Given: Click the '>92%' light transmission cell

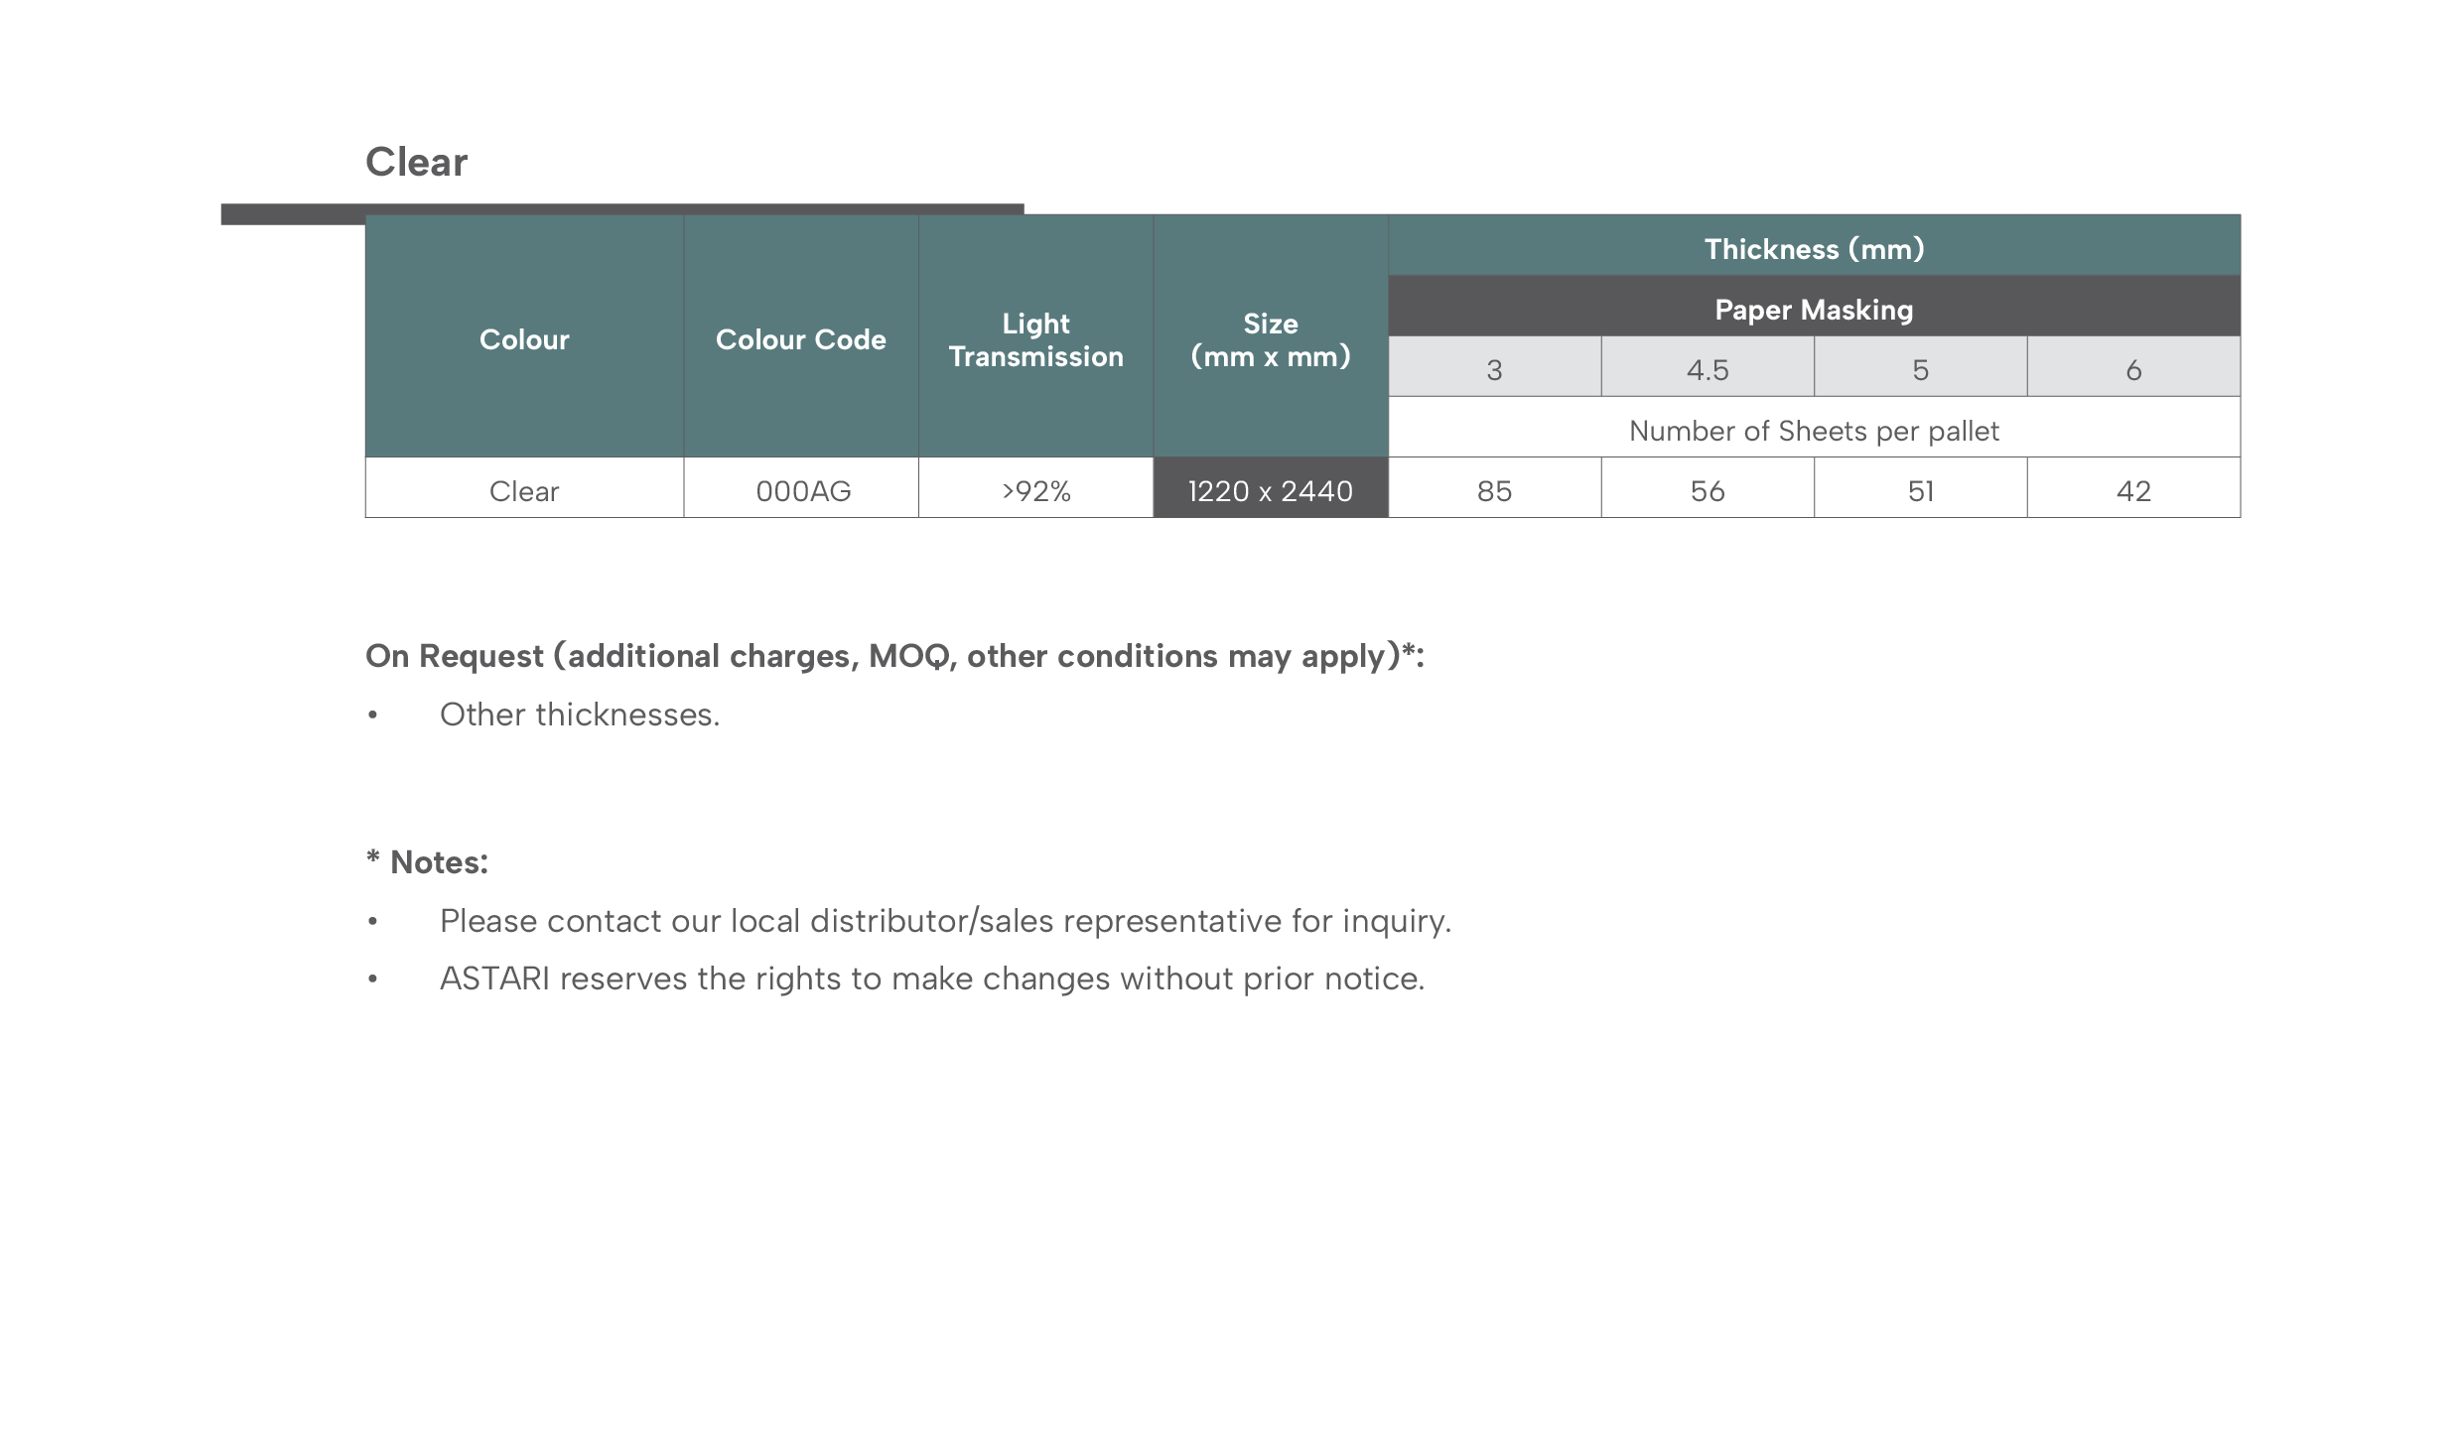Looking at the screenshot, I should pos(1035,488).
